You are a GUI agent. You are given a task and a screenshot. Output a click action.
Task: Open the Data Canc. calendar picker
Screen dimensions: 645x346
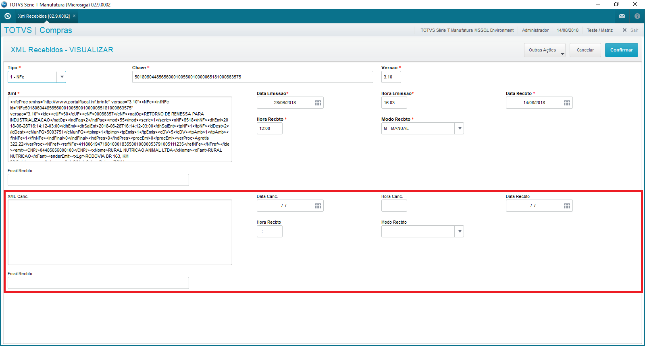coord(318,206)
